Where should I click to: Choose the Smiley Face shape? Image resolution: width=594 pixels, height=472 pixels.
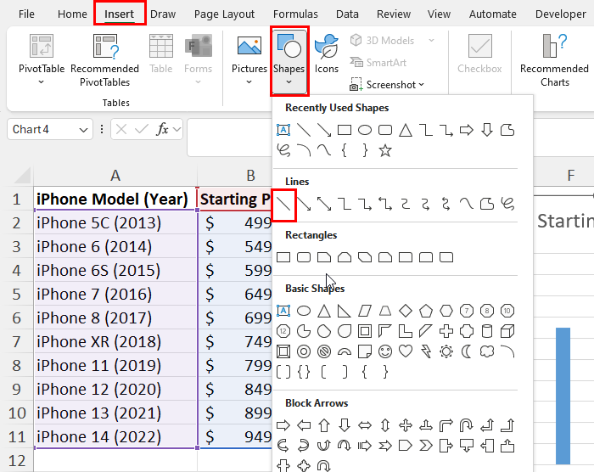coord(385,351)
